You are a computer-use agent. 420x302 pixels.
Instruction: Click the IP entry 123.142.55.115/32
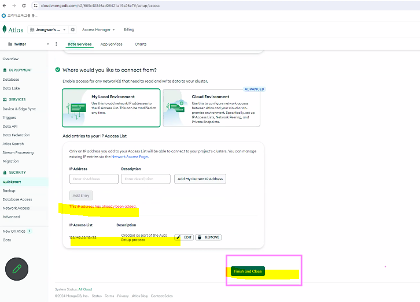coord(83,237)
